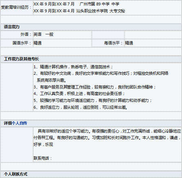Select the 广州市第89中学 education line
This screenshot has height=178, width=182.
(x=76, y=4)
